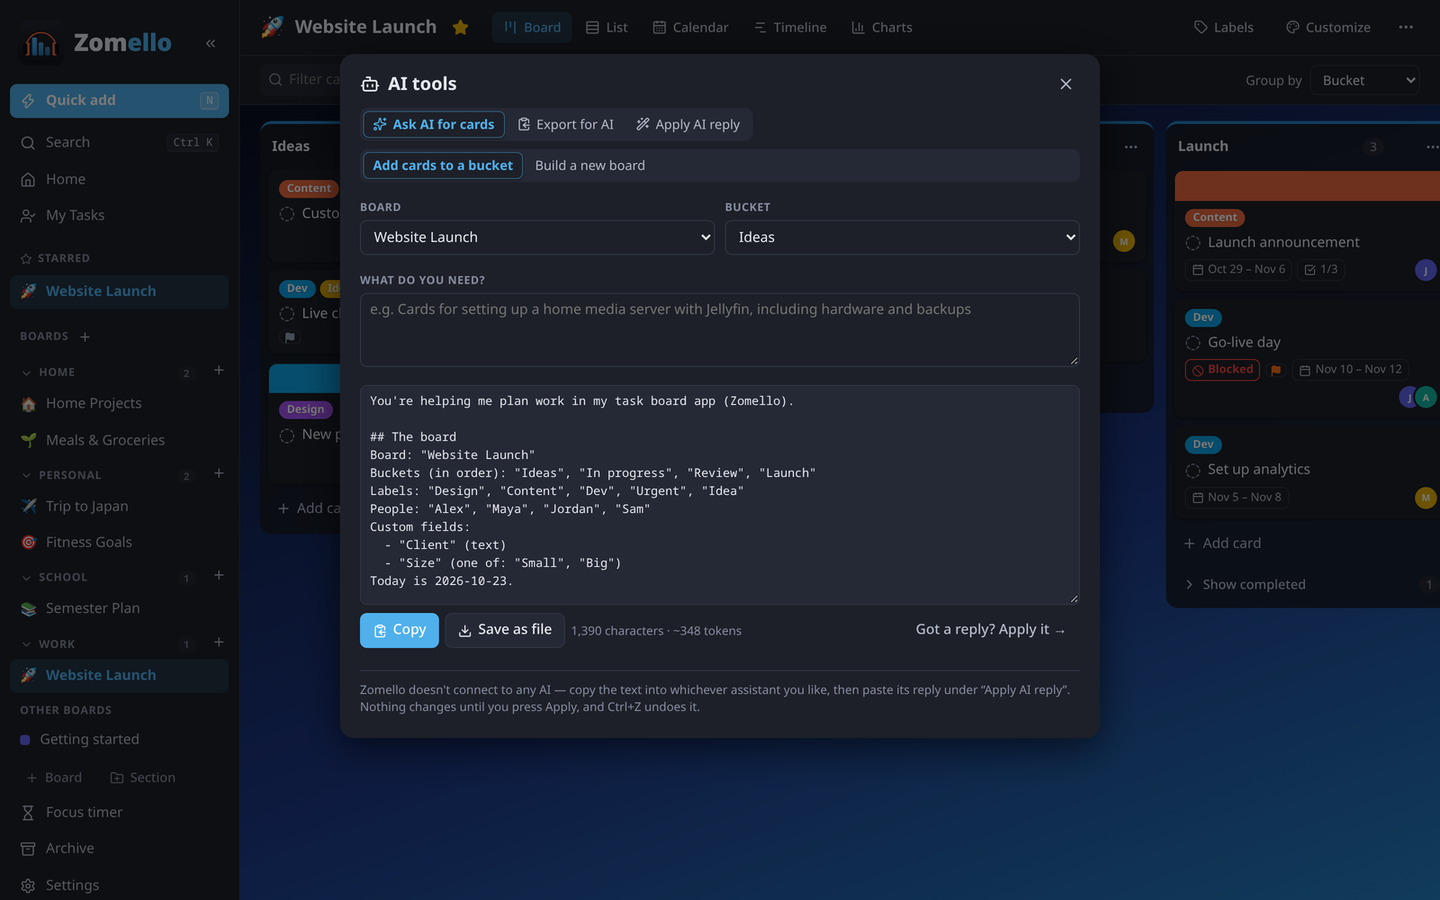Screen dimensions: 1440x900
Task: Select Add cards to a bucket mode
Action: [443, 166]
